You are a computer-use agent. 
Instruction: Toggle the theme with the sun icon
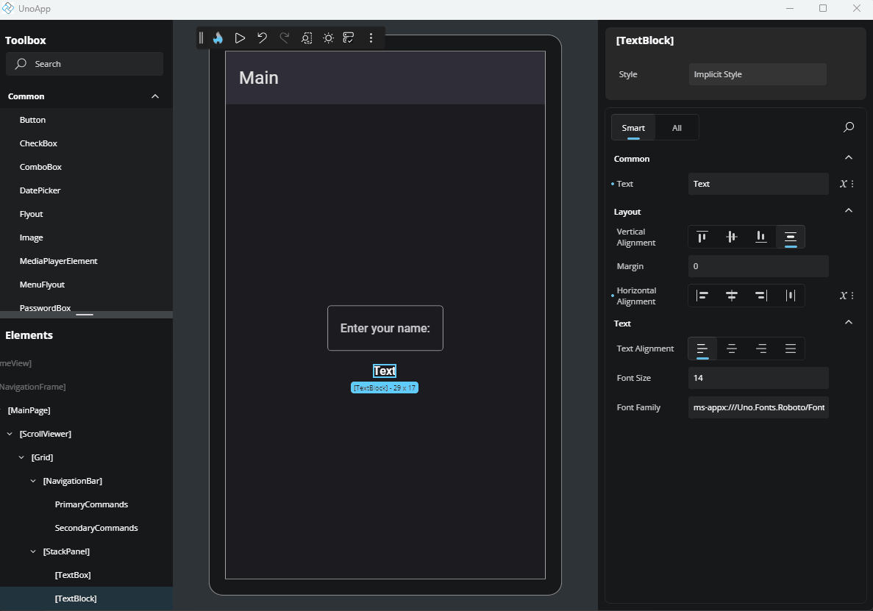(x=327, y=37)
